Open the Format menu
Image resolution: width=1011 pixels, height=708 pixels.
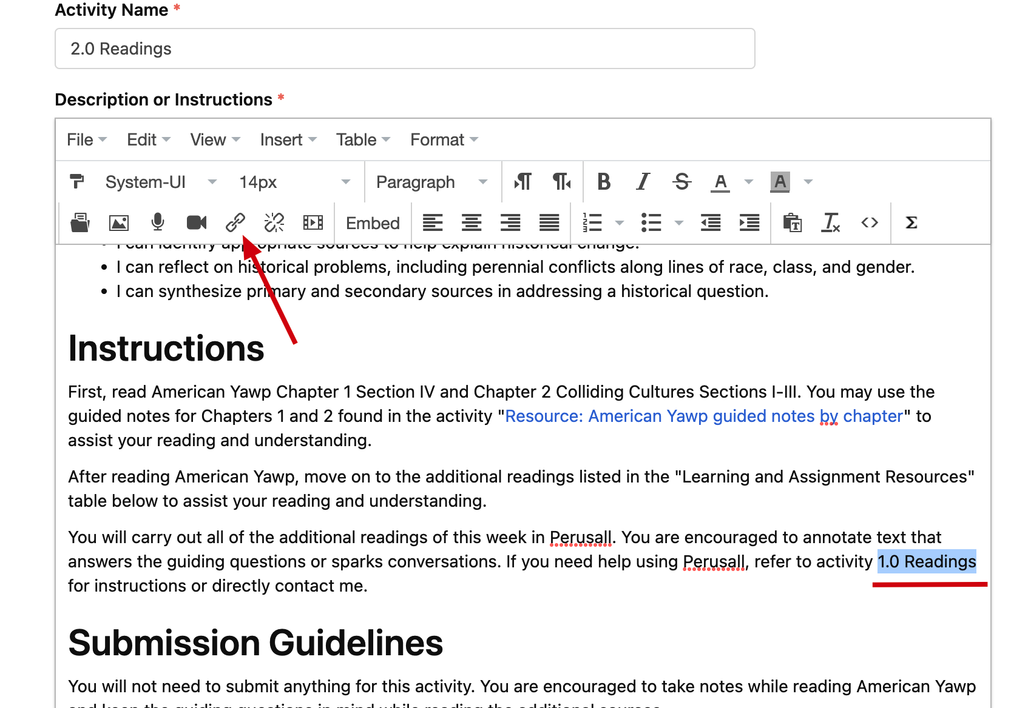444,139
